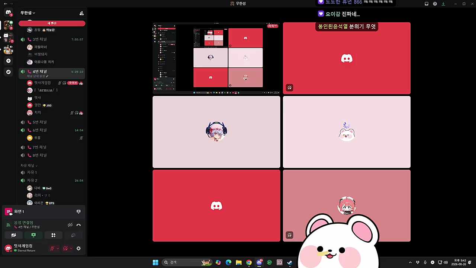Click the 라이브 badge next to 멋사게임컴
The width and height of the screenshot is (476, 268).
point(73,83)
